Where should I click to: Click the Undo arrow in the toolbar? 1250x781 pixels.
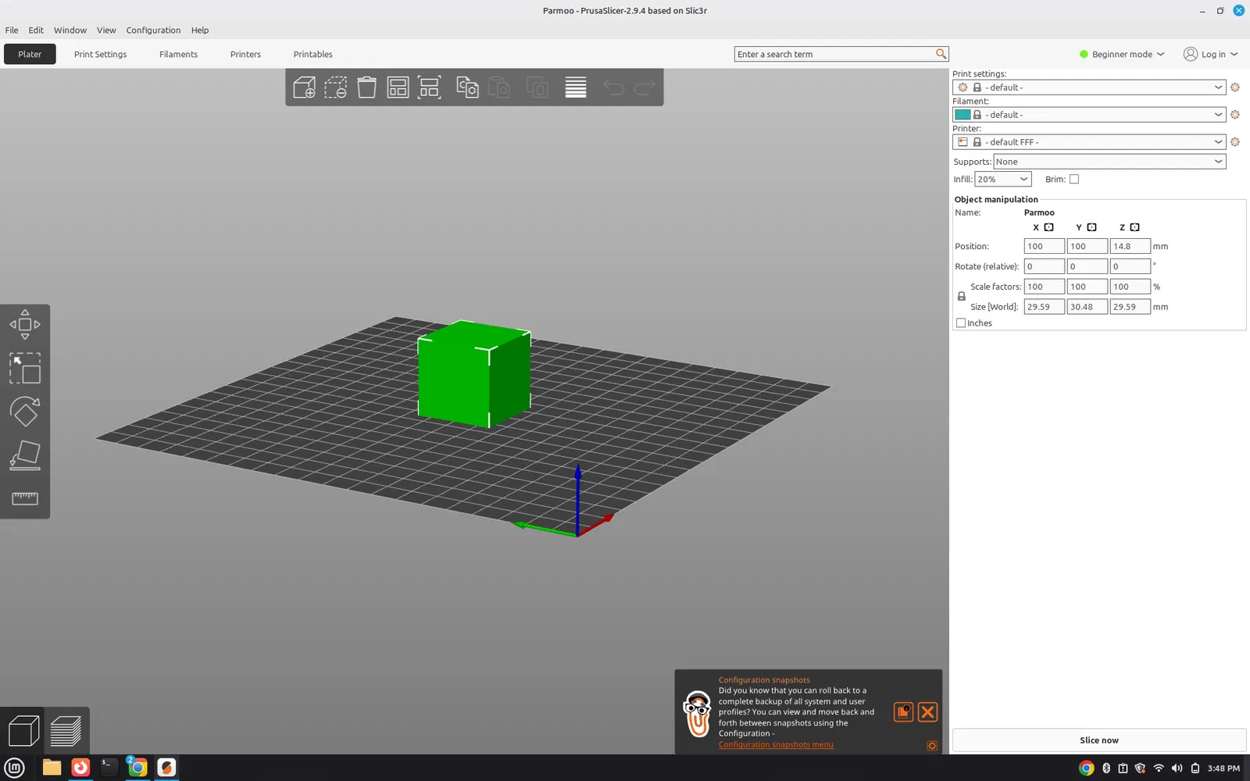pos(613,87)
